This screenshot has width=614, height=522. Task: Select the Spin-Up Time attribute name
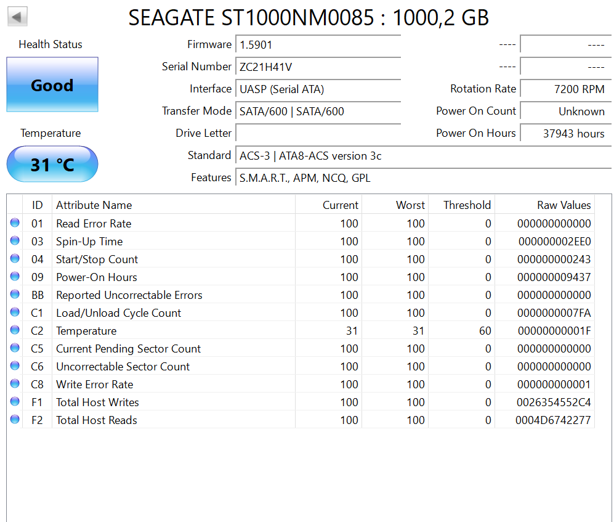click(89, 242)
